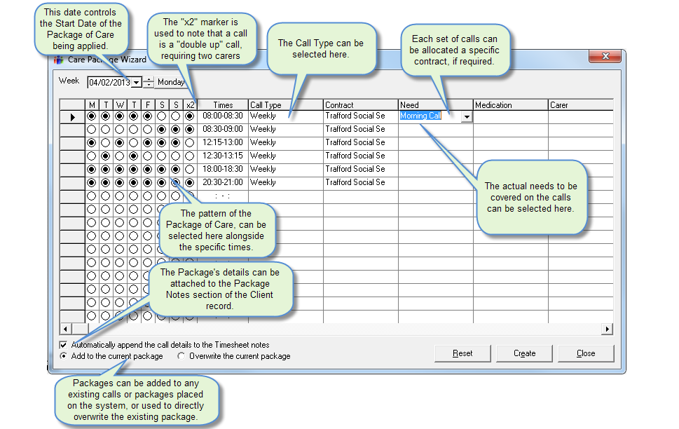The height and width of the screenshot is (429, 679).
Task: Click the Create button
Action: pos(524,353)
